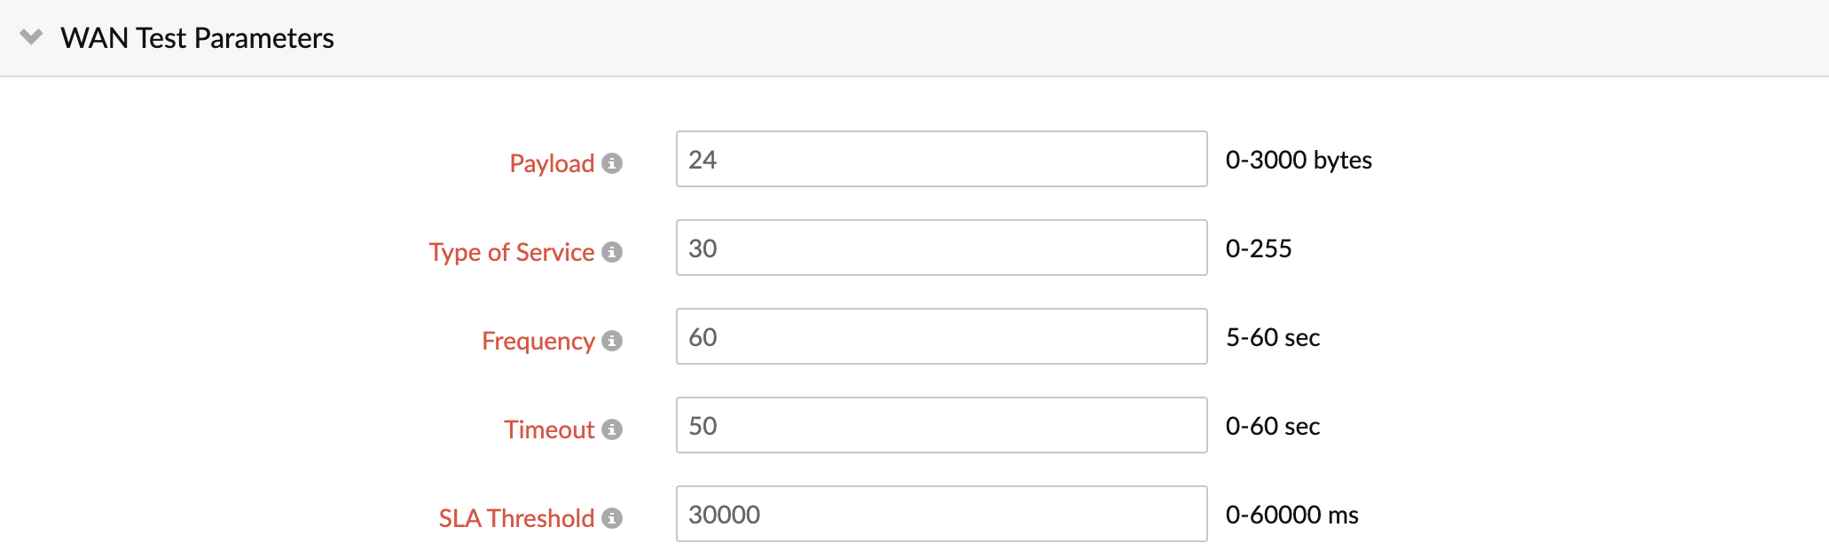Click the SLA Threshold input containing 30000

click(x=940, y=515)
